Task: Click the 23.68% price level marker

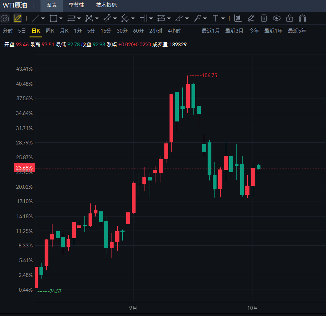Action: (x=24, y=168)
